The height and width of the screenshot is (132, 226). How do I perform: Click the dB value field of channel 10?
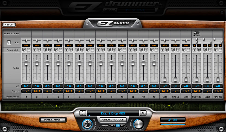coord(122,86)
